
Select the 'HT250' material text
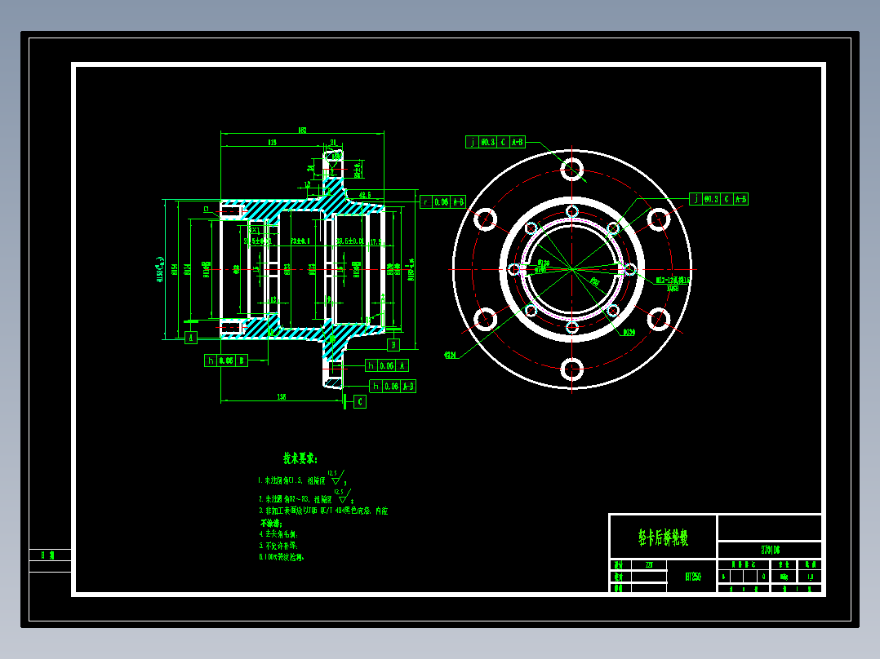click(693, 577)
